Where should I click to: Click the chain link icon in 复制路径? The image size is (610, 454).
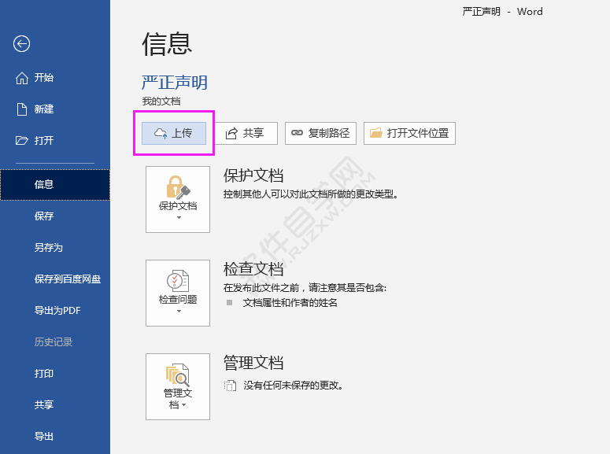pos(297,133)
